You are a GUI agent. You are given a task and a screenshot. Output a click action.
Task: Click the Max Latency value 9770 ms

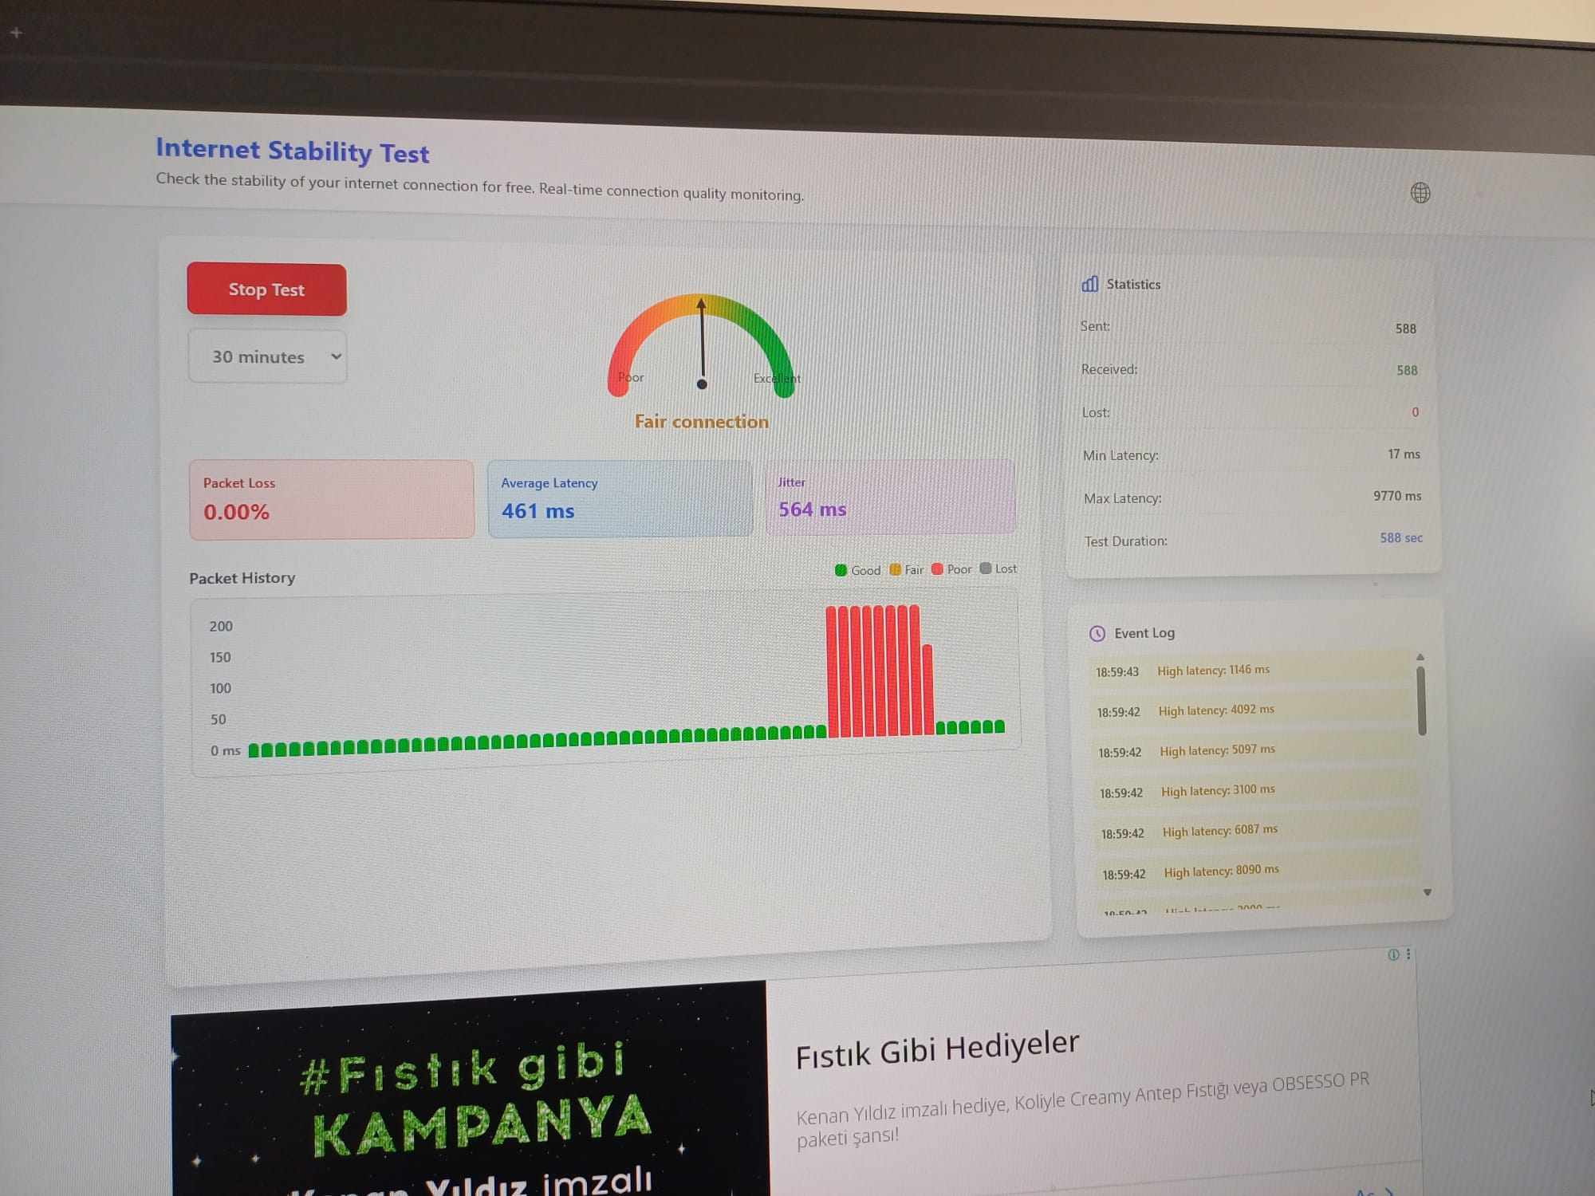tap(1397, 496)
